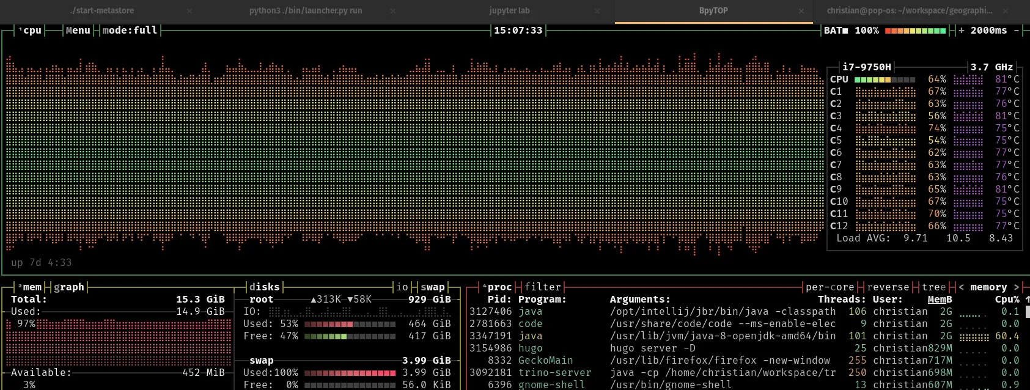Toggle the memory graph view
The image size is (1030, 390).
pyautogui.click(x=69, y=287)
